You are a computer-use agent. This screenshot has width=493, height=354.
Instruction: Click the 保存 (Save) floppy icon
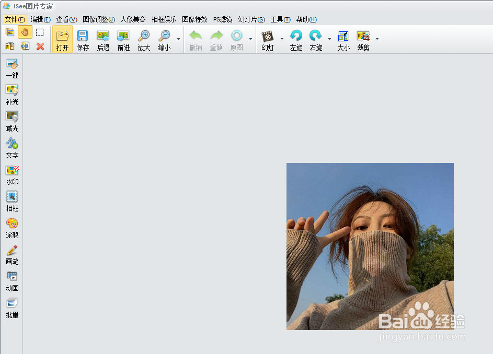[x=83, y=40]
